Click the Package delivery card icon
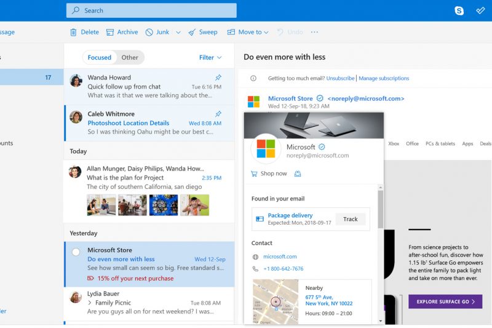Image resolution: width=492 pixels, height=328 pixels. [260, 219]
